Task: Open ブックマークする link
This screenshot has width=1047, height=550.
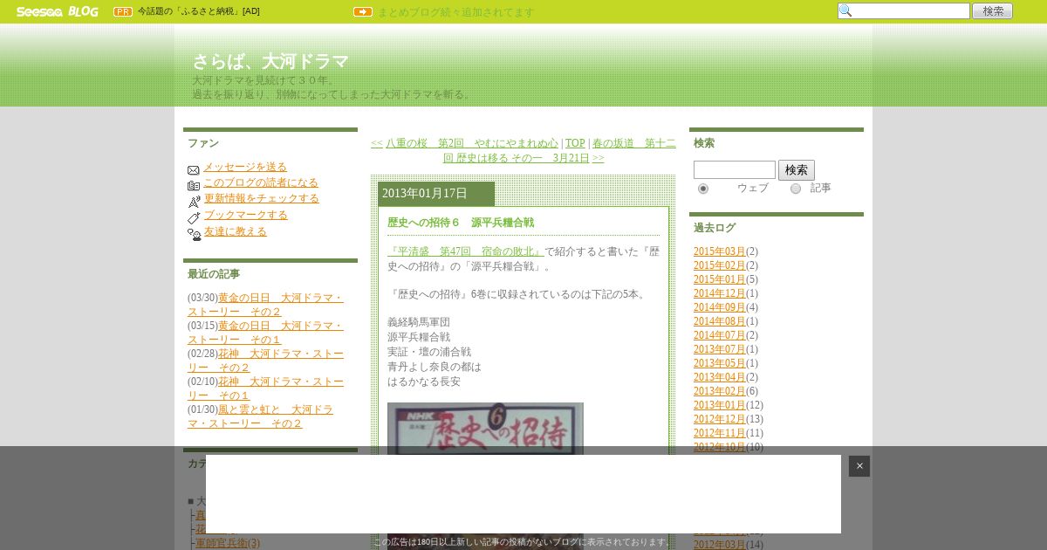Action: pyautogui.click(x=245, y=215)
